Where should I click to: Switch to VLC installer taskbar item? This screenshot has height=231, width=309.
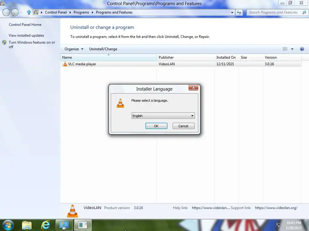pos(83,225)
